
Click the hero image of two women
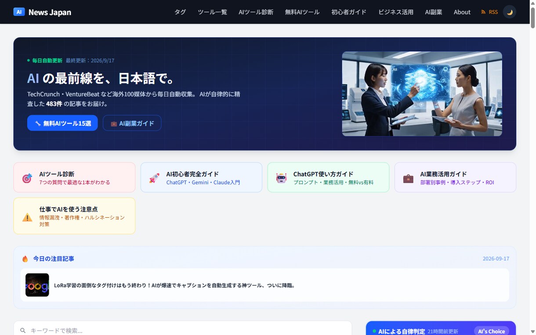(x=422, y=94)
